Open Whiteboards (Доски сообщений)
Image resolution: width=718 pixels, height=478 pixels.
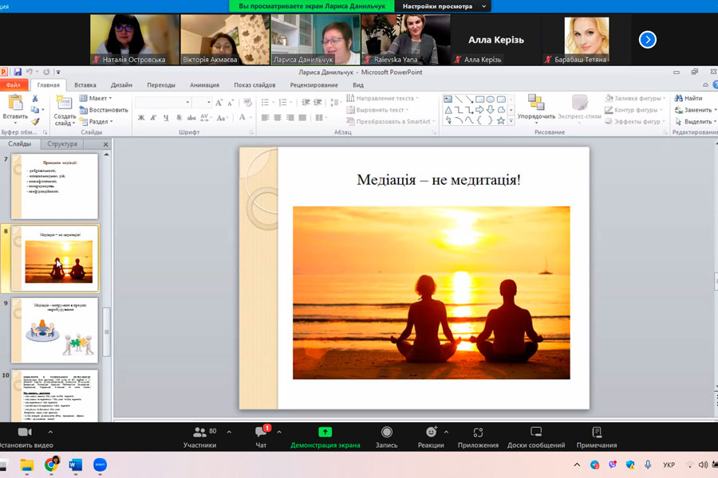[535, 433]
